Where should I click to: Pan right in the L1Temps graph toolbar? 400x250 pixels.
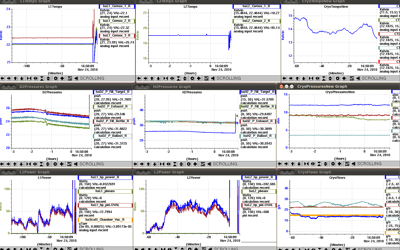(x=9, y=78)
